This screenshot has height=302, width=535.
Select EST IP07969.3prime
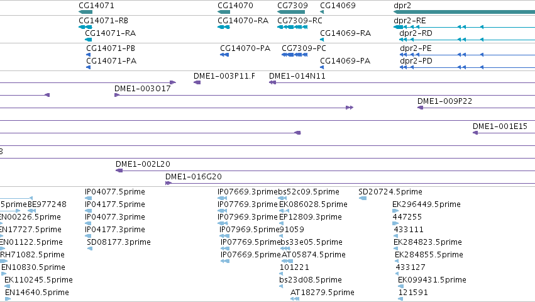[248, 217]
